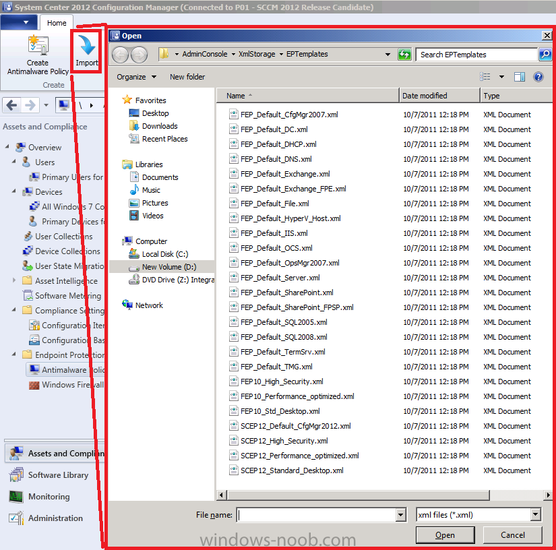Click XmlStorage in the breadcrumb path
The width and height of the screenshot is (556, 550).
coord(257,54)
